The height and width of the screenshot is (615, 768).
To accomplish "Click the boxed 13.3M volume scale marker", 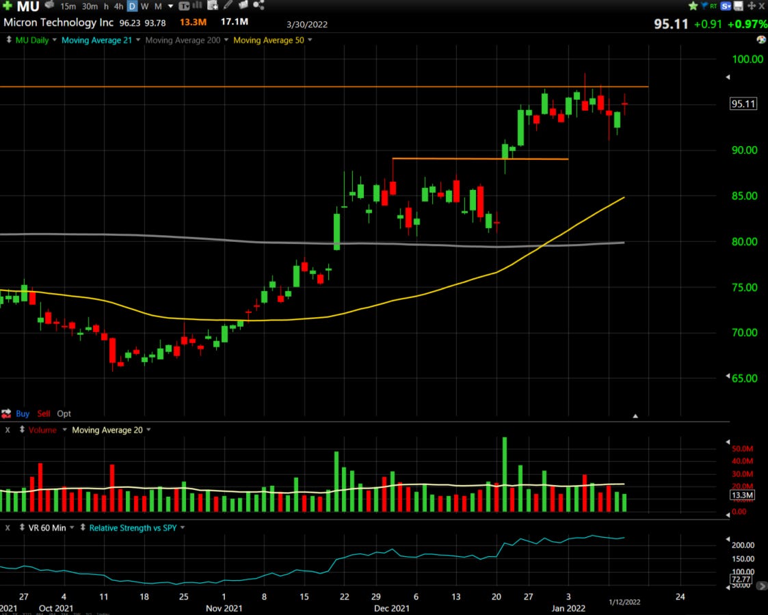I will pyautogui.click(x=743, y=495).
